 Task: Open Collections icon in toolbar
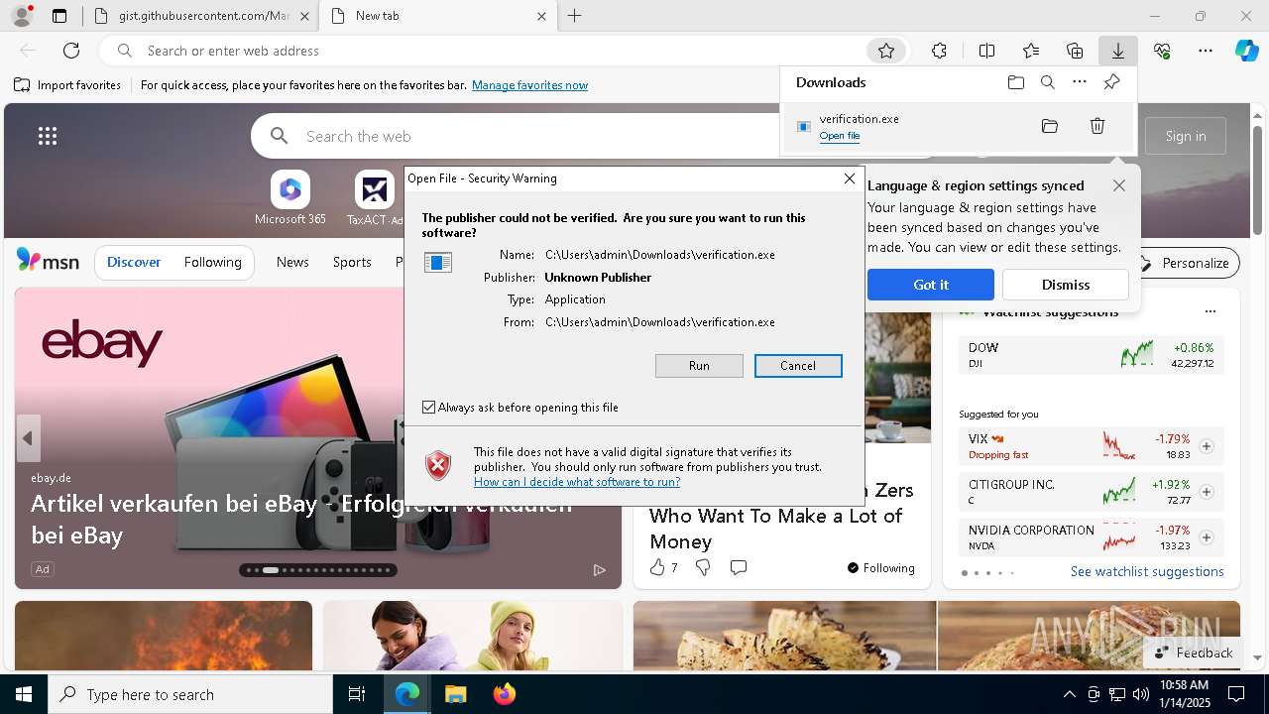coord(1075,51)
